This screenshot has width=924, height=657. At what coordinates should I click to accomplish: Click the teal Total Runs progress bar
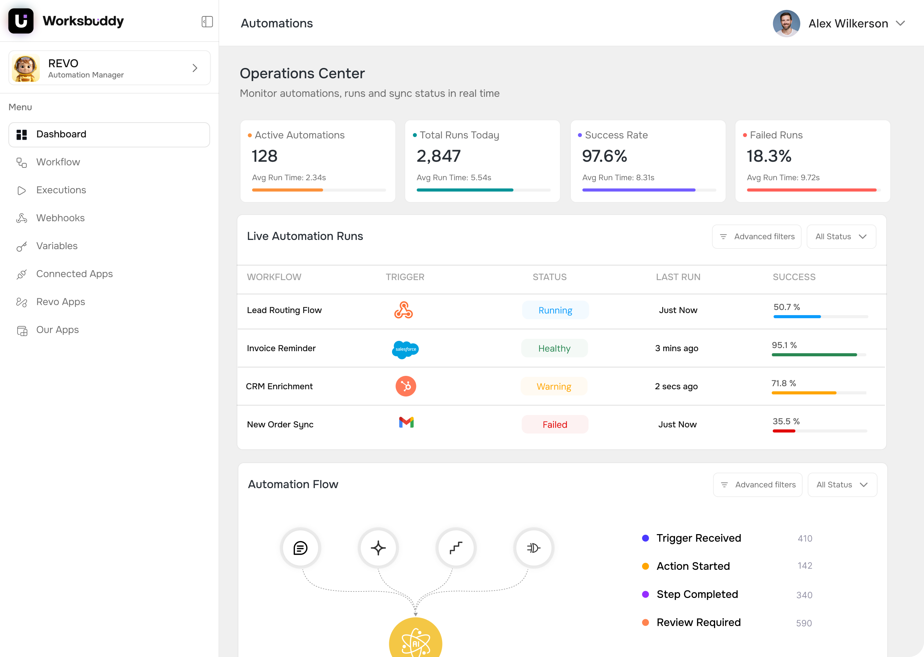465,190
